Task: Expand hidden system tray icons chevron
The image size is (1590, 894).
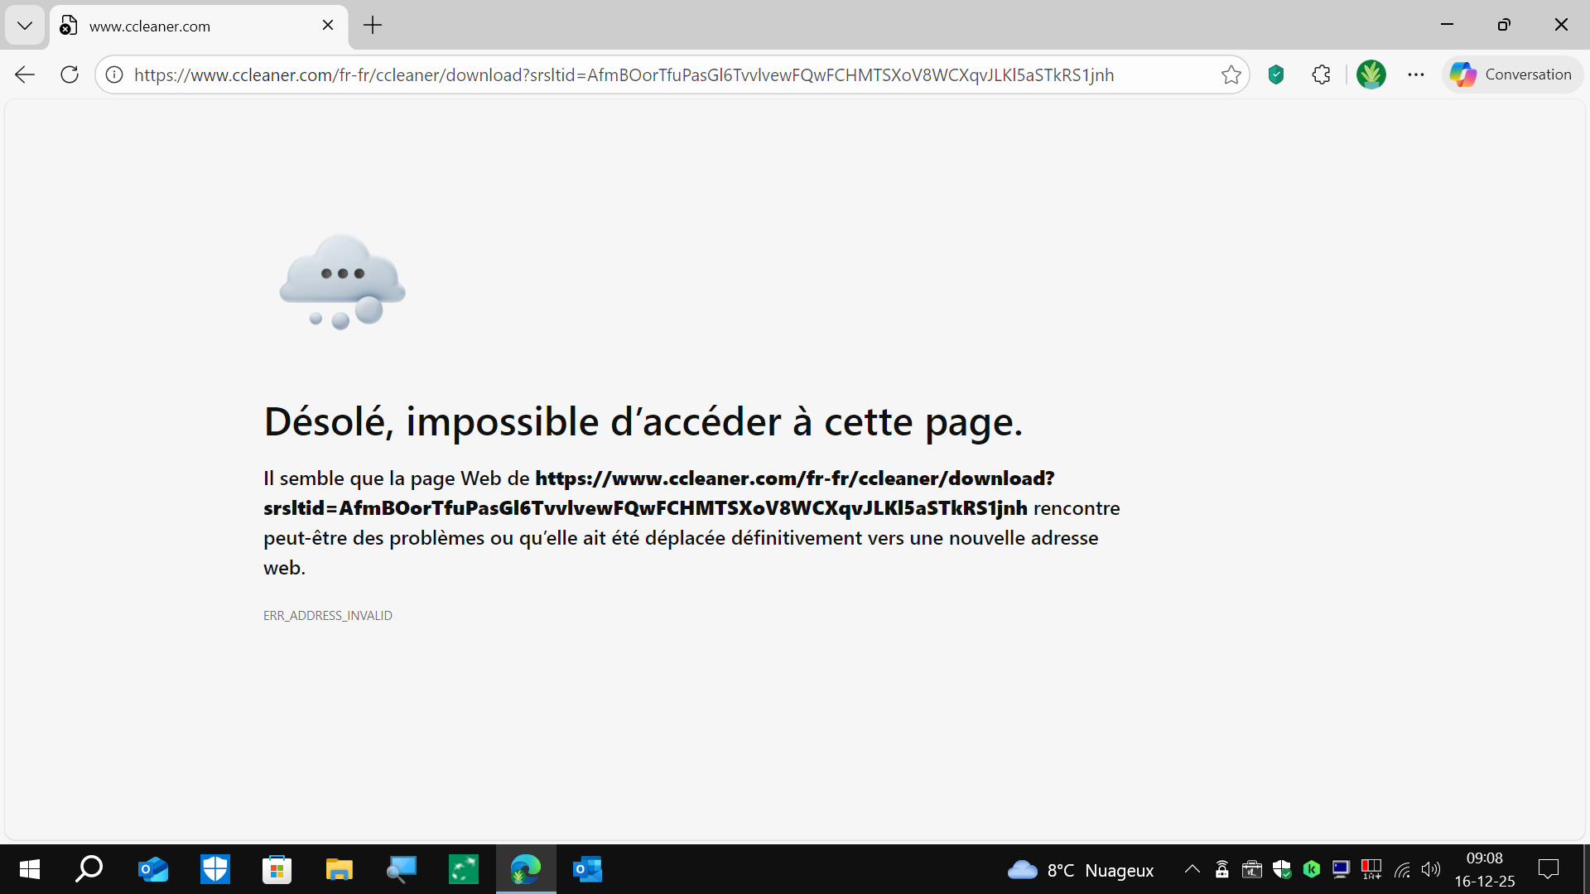Action: (1192, 869)
